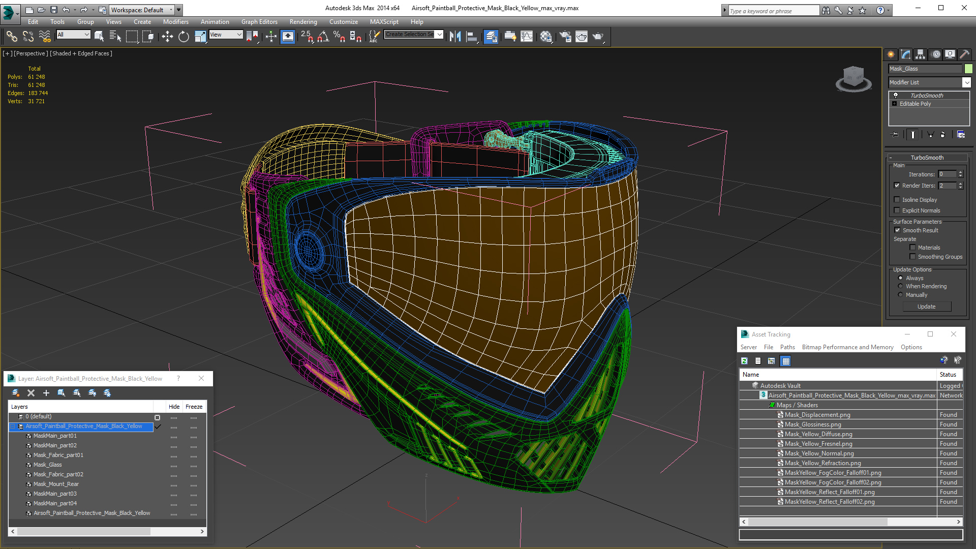
Task: Click the TurboSmooth Update button
Action: [927, 307]
